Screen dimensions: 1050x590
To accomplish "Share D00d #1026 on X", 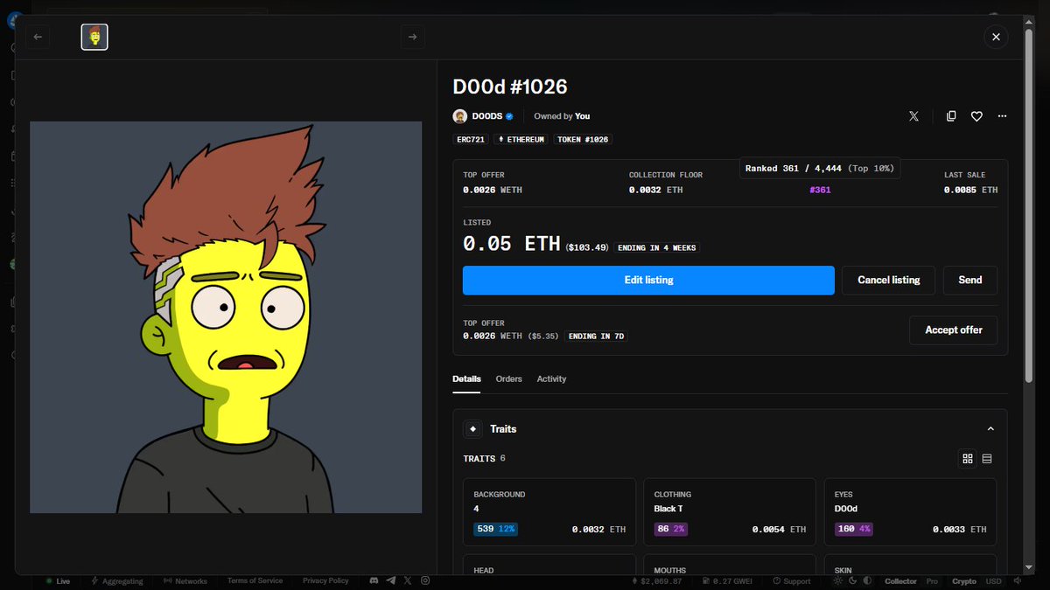I will click(x=913, y=116).
